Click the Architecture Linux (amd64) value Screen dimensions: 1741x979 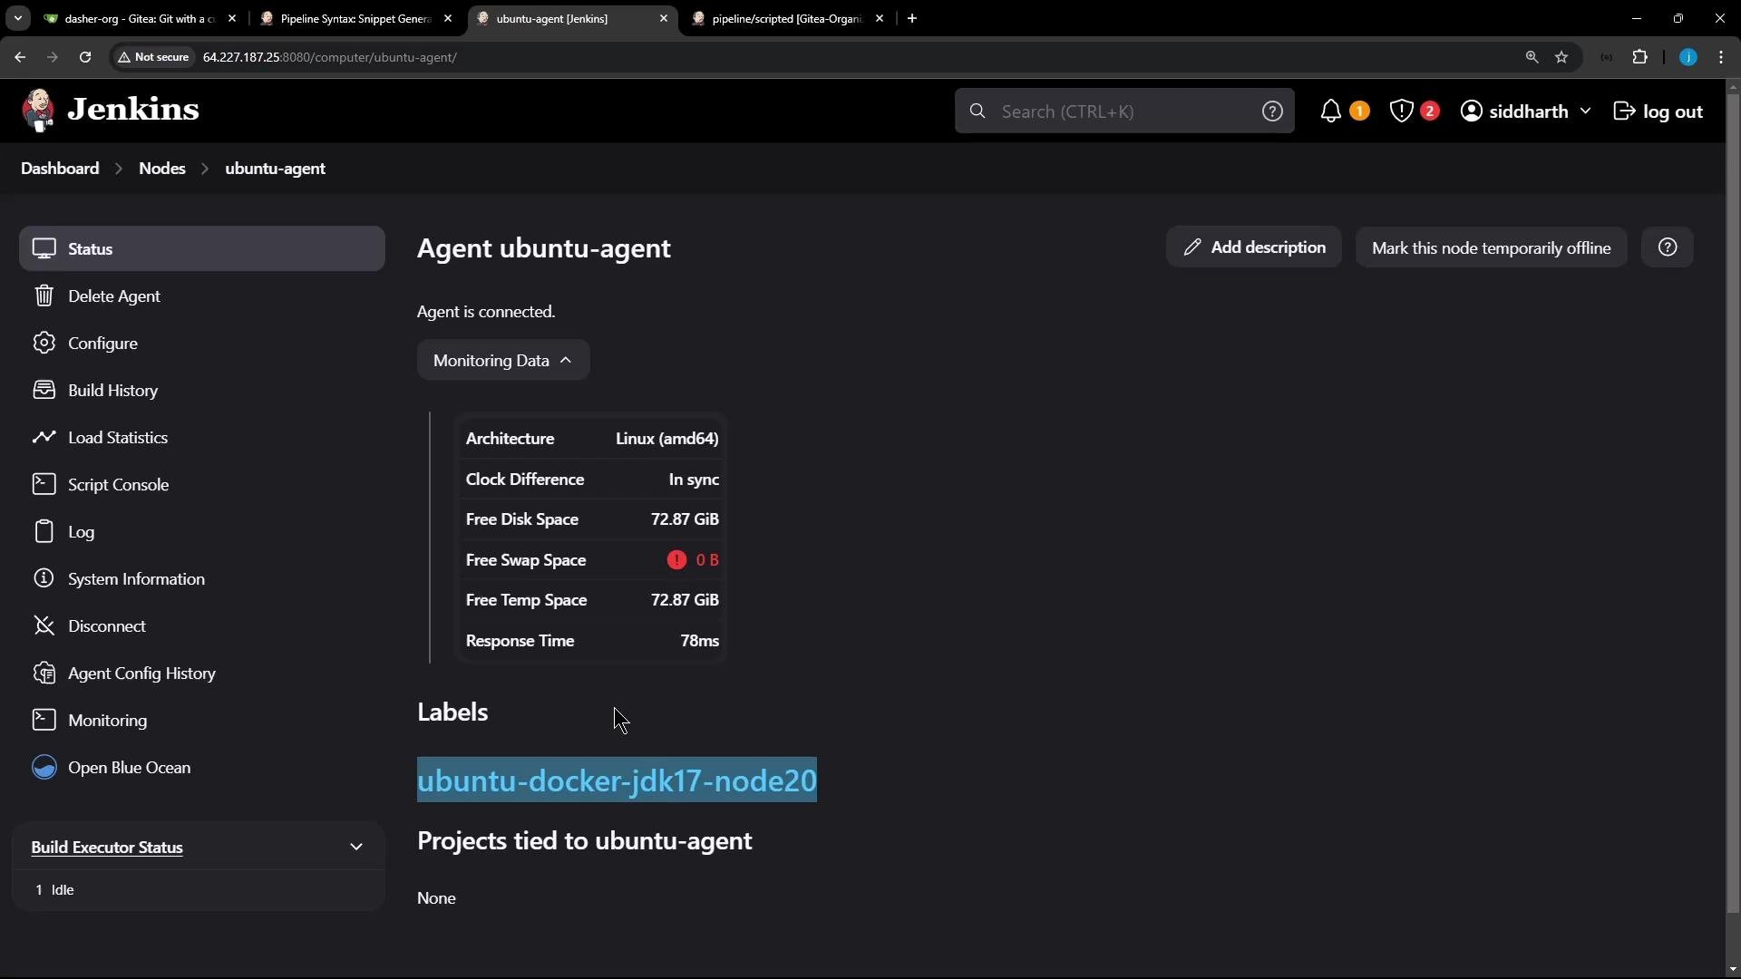[x=666, y=439]
